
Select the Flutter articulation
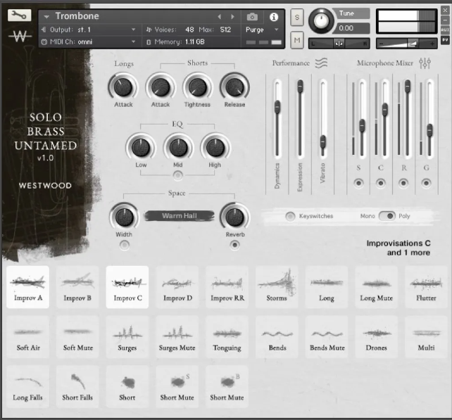[x=426, y=287]
